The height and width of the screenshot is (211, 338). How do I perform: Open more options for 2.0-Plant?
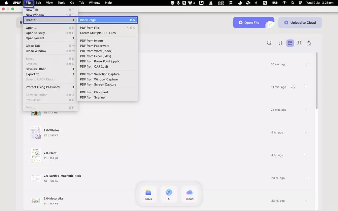(306, 155)
